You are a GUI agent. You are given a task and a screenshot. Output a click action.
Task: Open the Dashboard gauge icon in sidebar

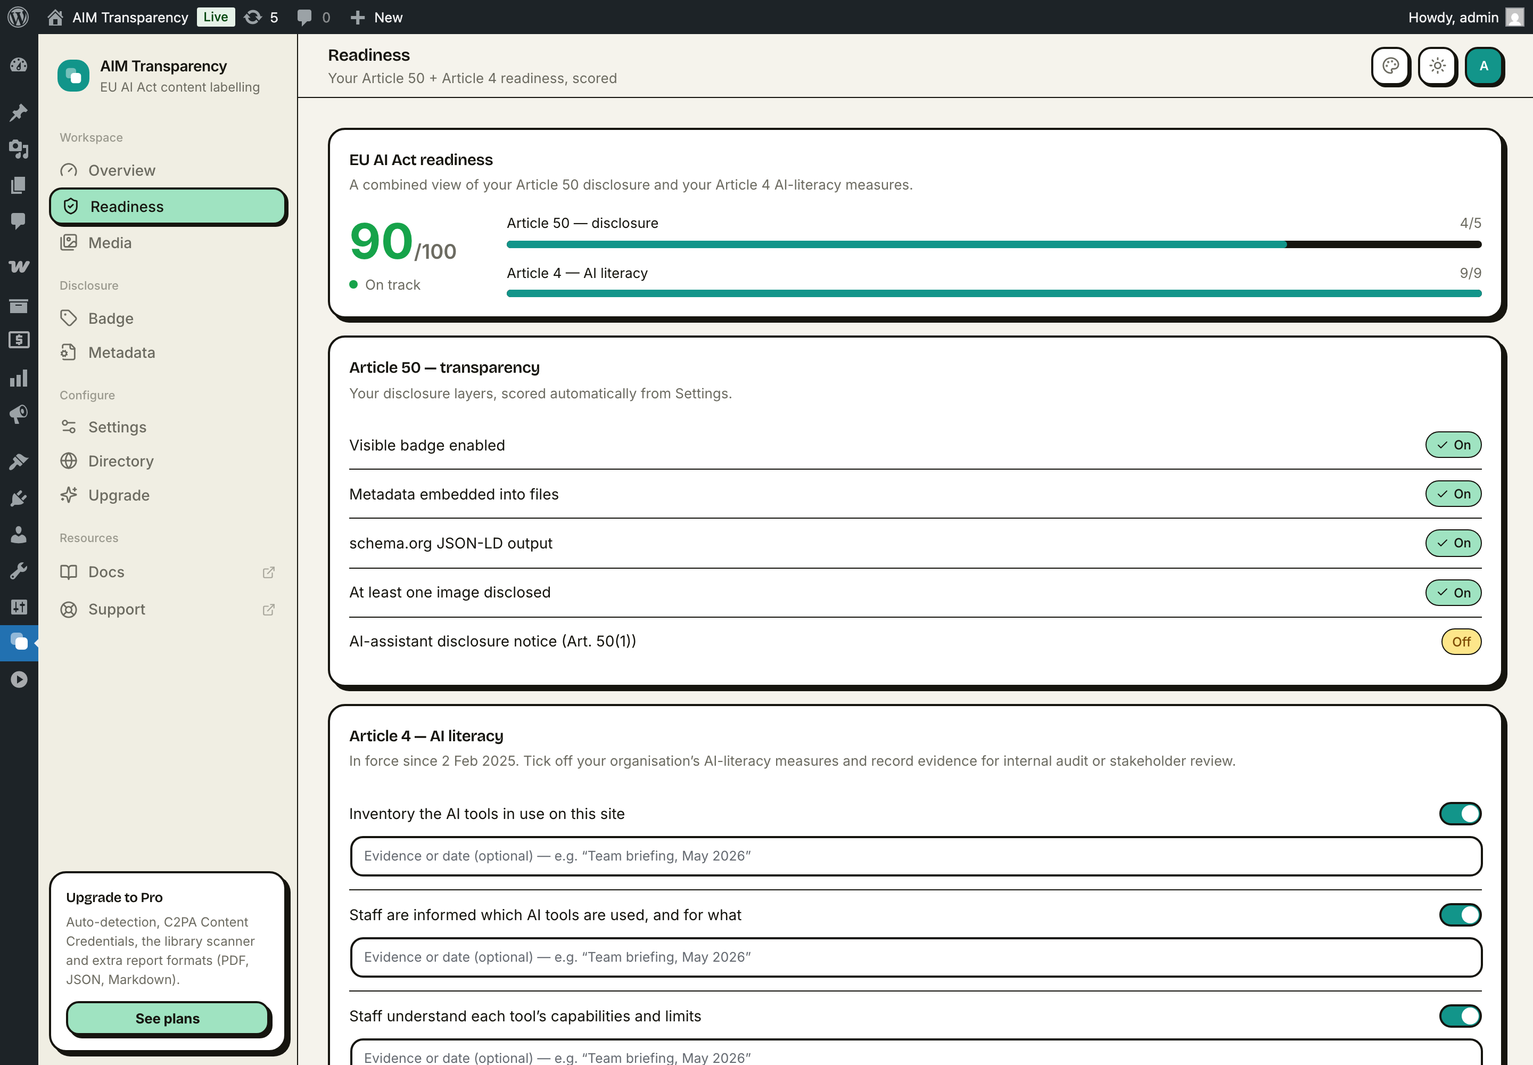coord(19,65)
